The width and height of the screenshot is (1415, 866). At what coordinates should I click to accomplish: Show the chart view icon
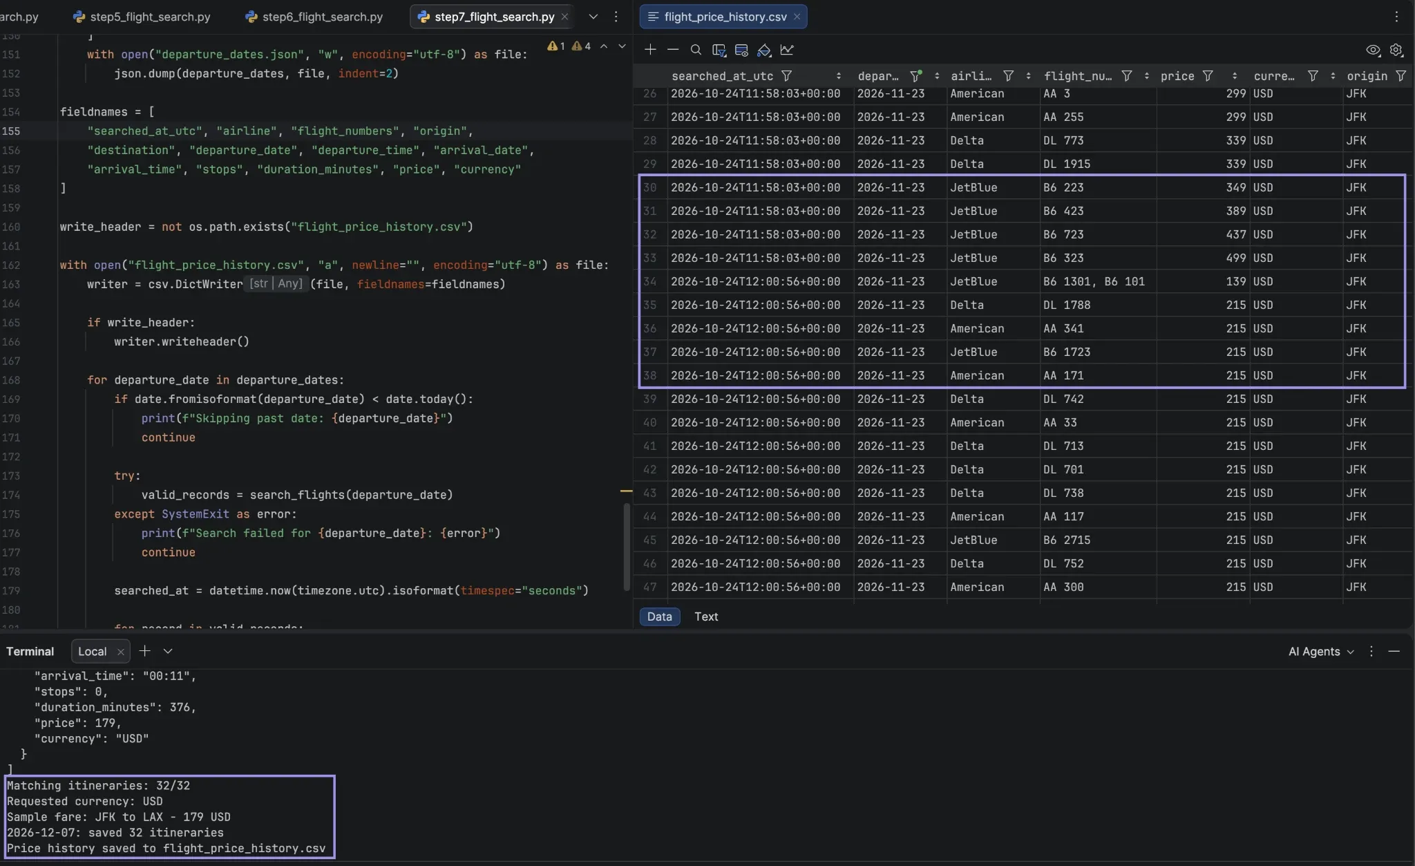click(787, 50)
